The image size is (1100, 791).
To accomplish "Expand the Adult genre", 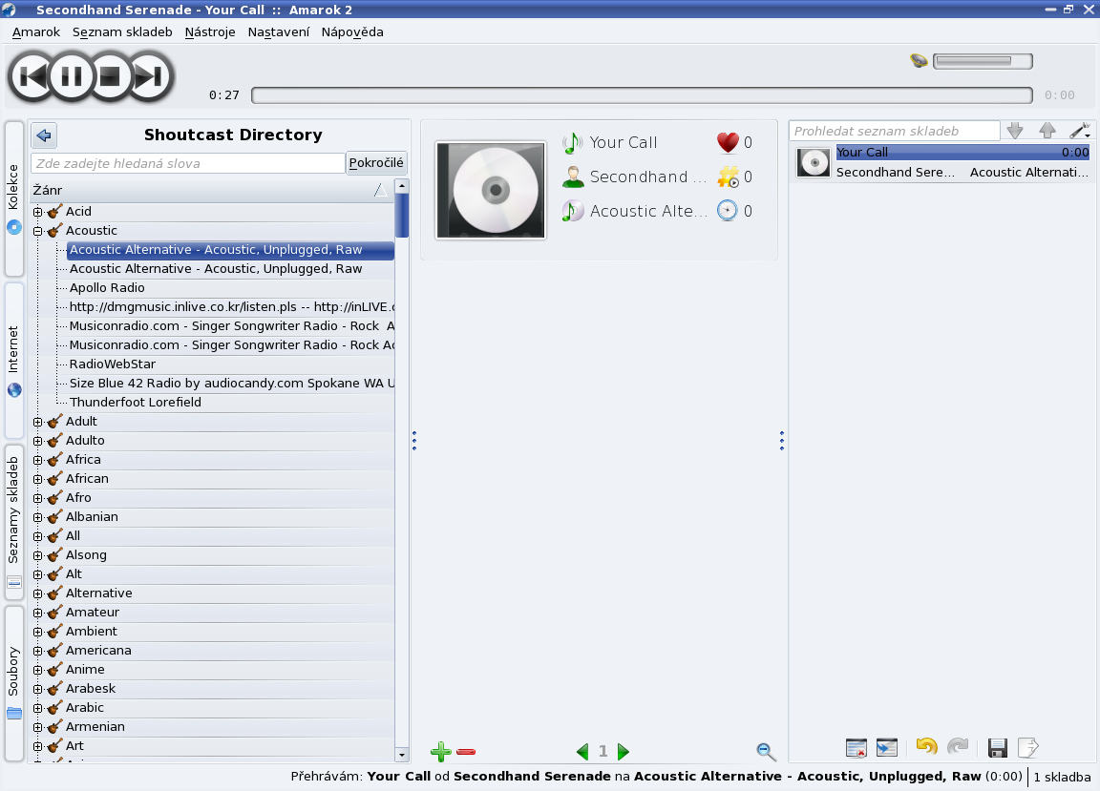I will [x=38, y=422].
